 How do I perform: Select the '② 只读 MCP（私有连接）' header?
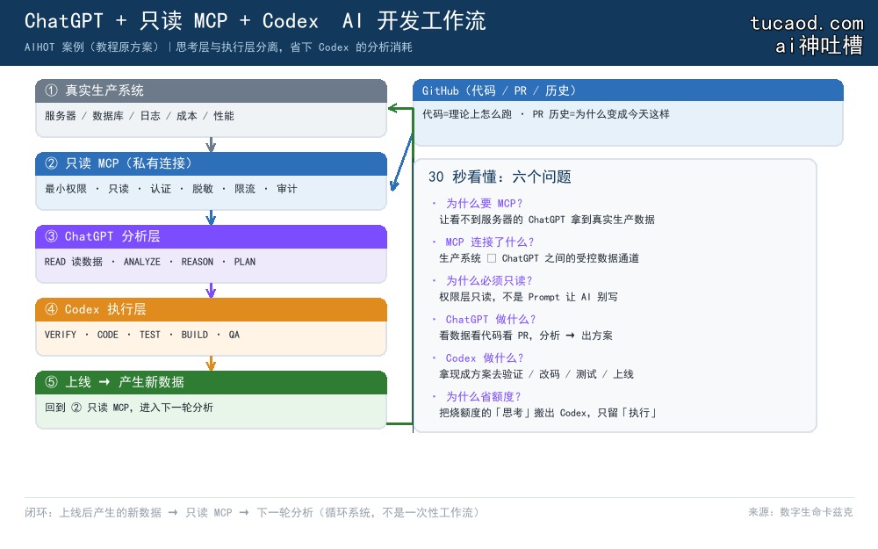[211, 163]
